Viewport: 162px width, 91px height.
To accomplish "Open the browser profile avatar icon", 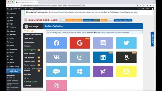I will 150,6.
